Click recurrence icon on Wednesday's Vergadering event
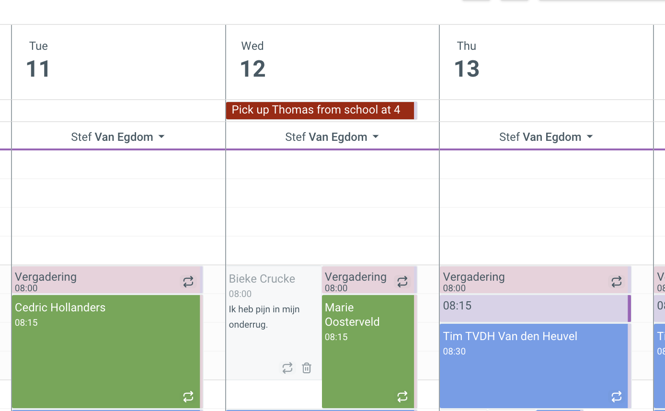Screen dimensions: 665x411 pyautogui.click(x=402, y=282)
